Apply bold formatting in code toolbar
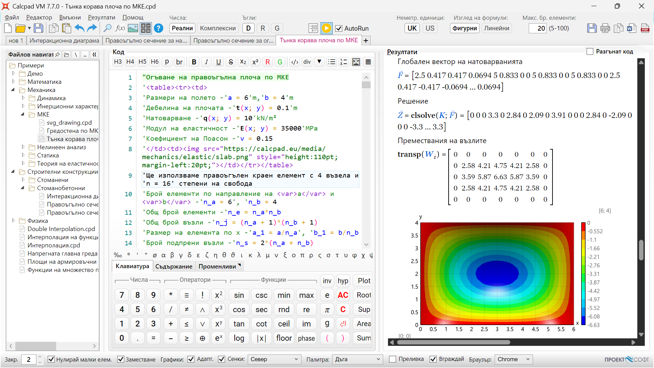 (x=194, y=62)
